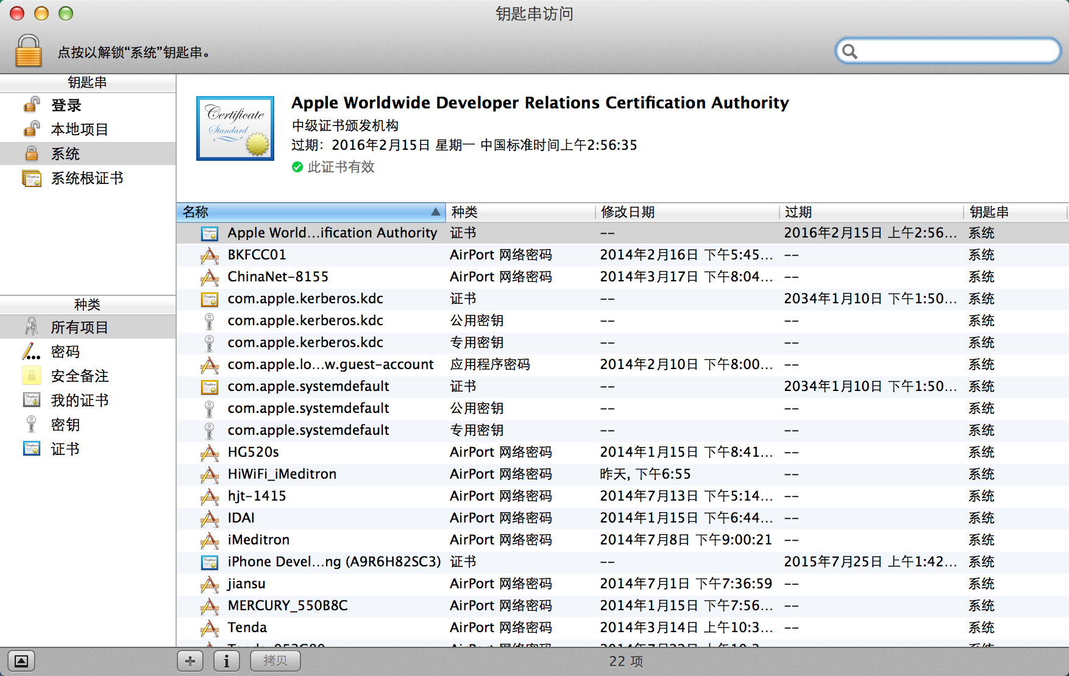
Task: Select the MERCURY_550B8C network entry
Action: coord(288,605)
